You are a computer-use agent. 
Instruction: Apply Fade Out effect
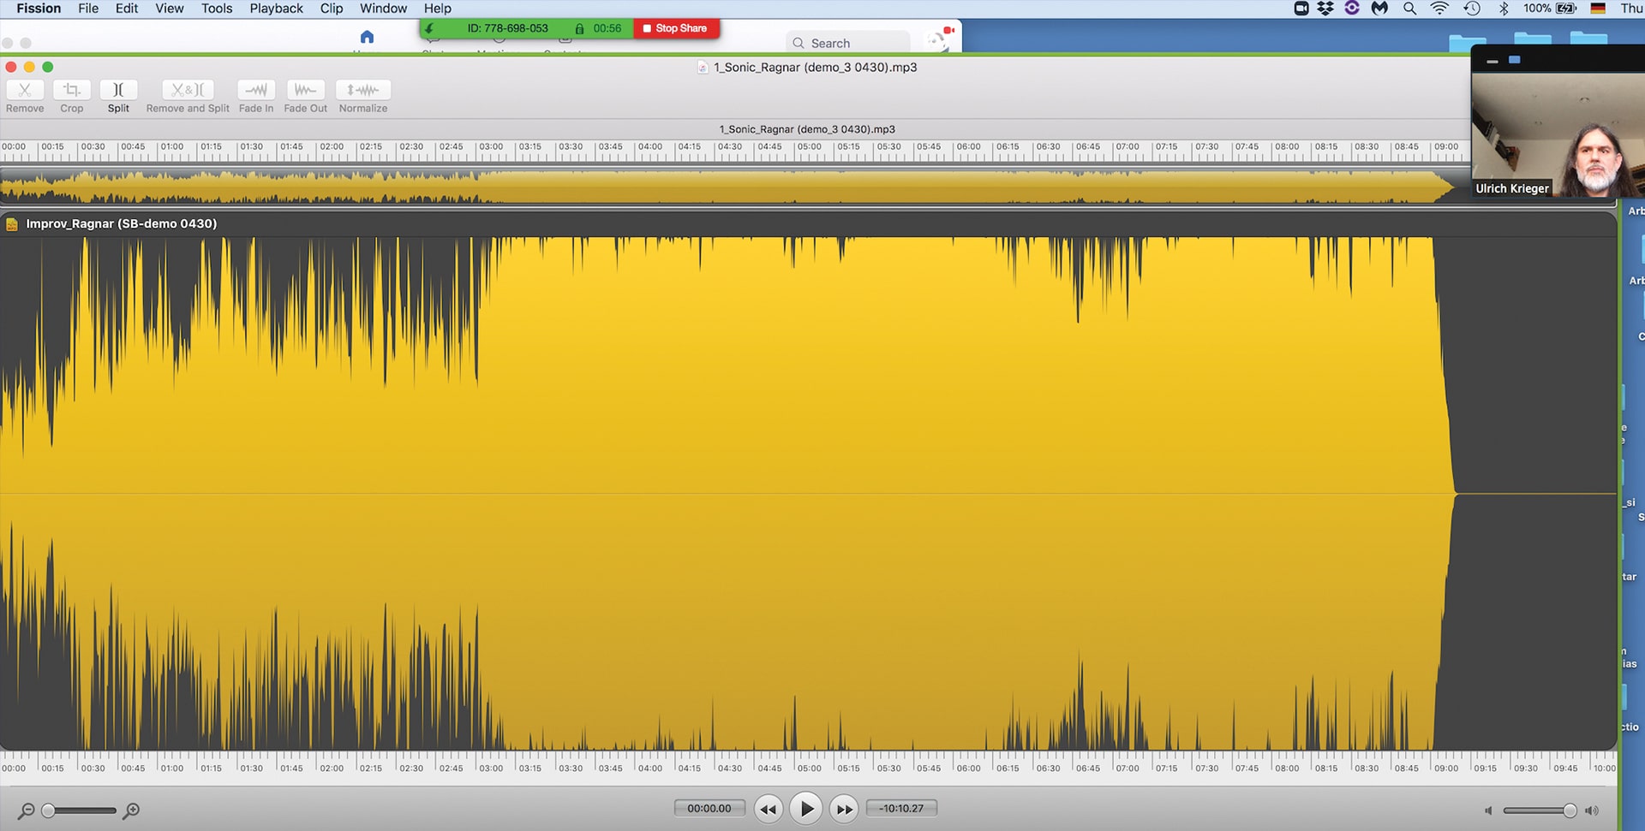pos(305,90)
